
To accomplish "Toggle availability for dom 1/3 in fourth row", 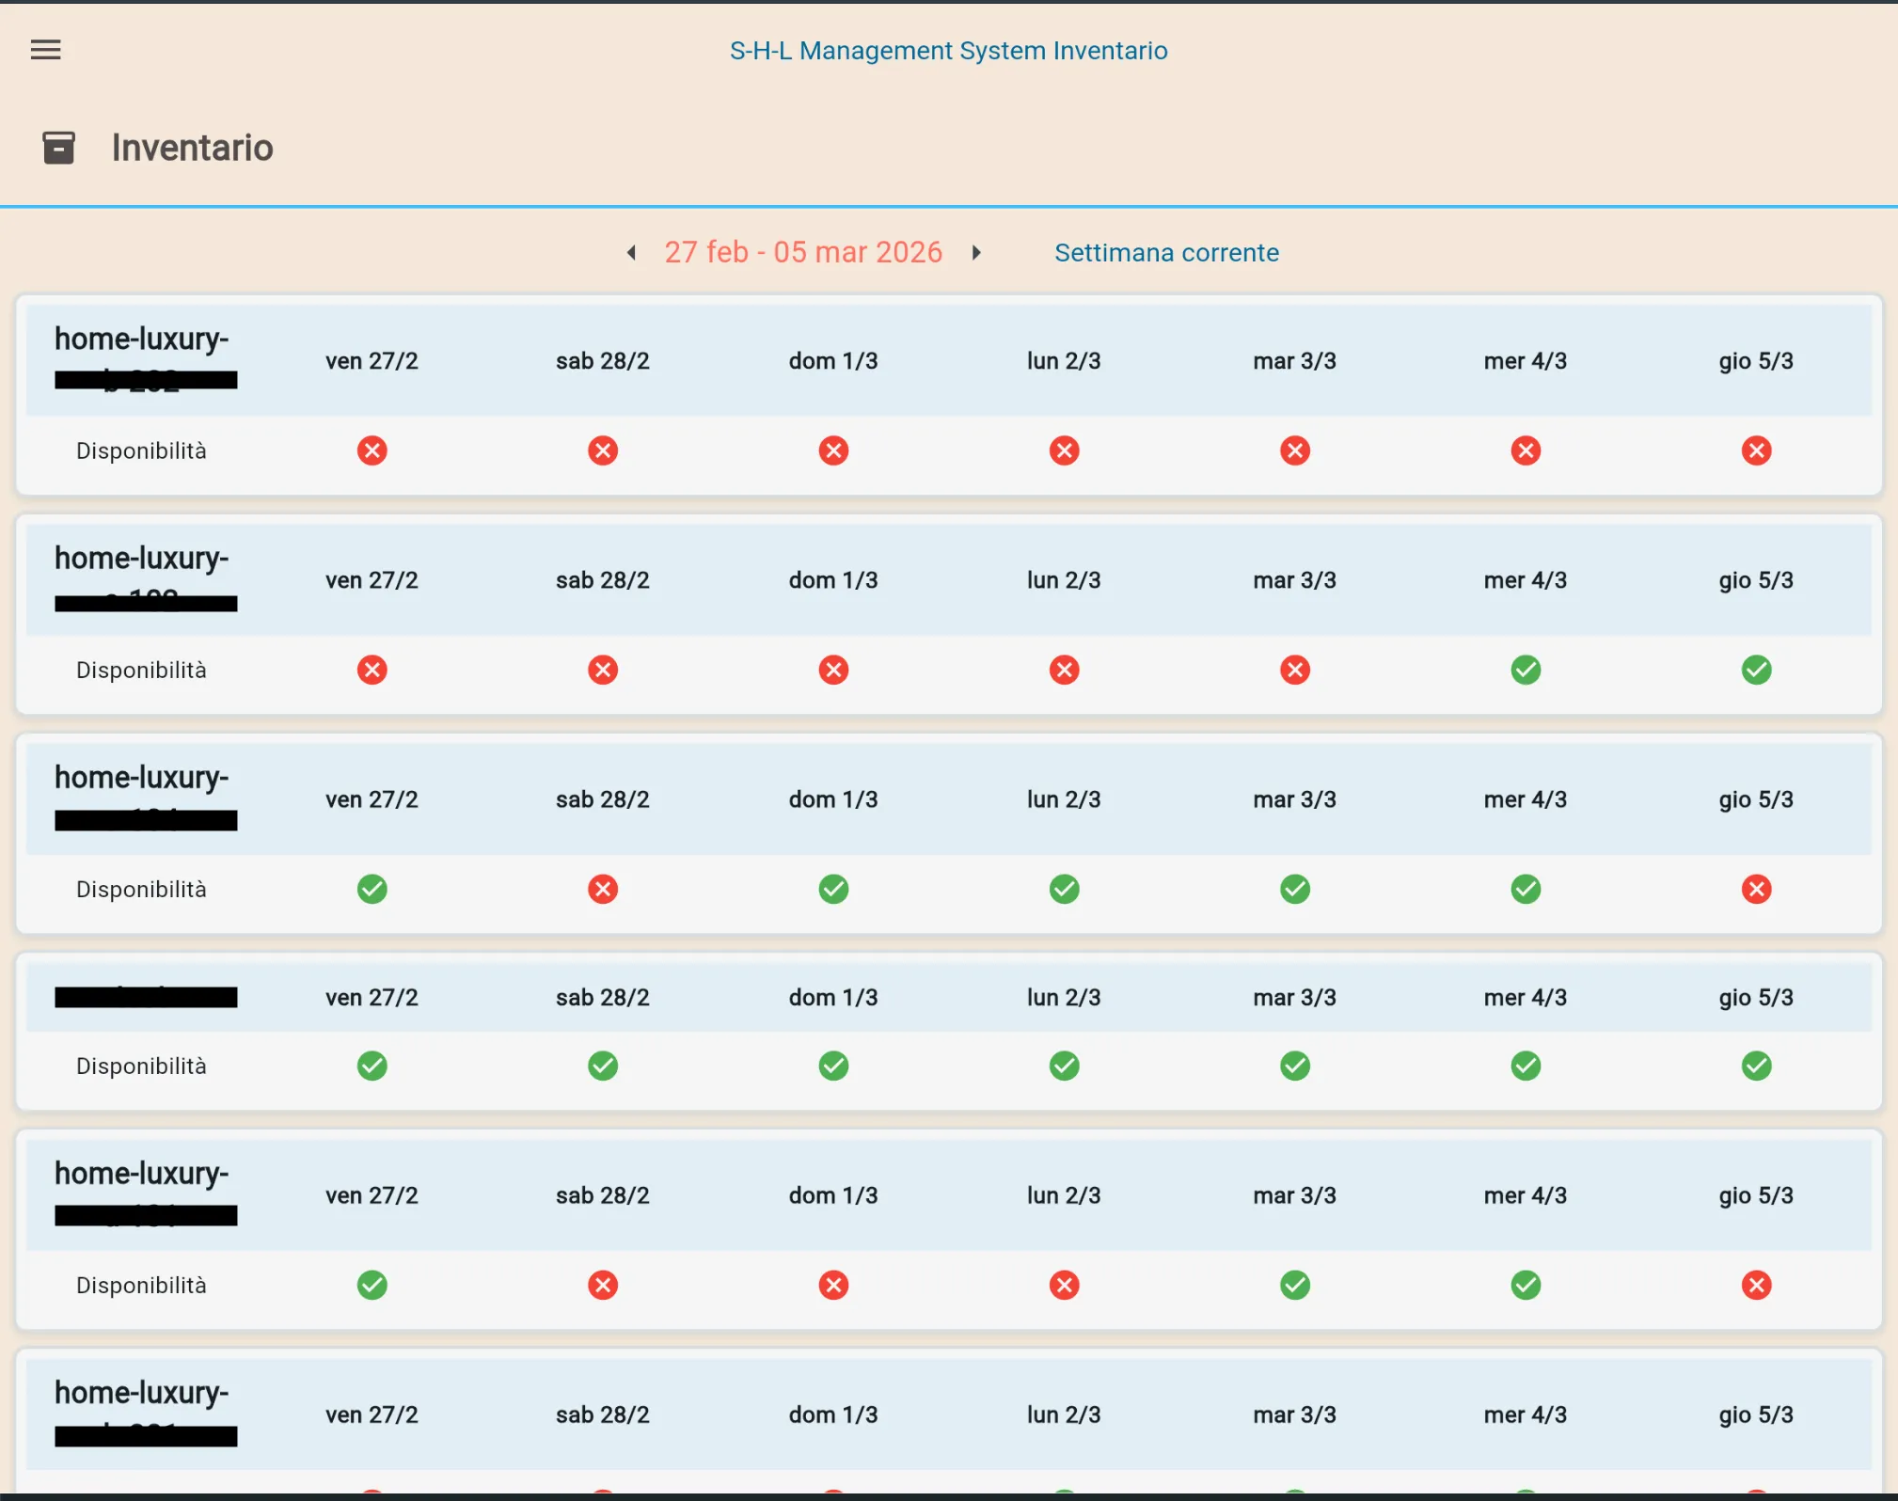I will pos(833,1066).
